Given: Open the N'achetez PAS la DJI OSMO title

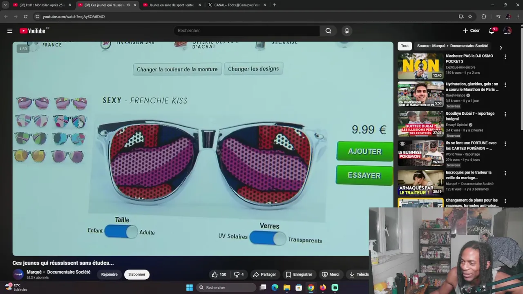Looking at the screenshot, I should tap(469, 59).
